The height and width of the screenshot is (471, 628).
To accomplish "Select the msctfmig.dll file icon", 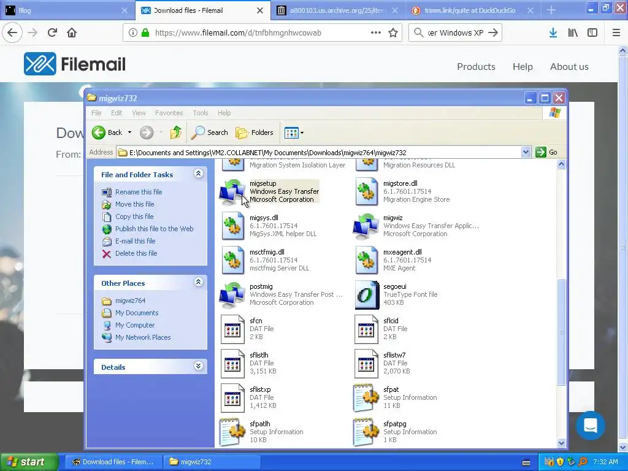I will coord(232,260).
